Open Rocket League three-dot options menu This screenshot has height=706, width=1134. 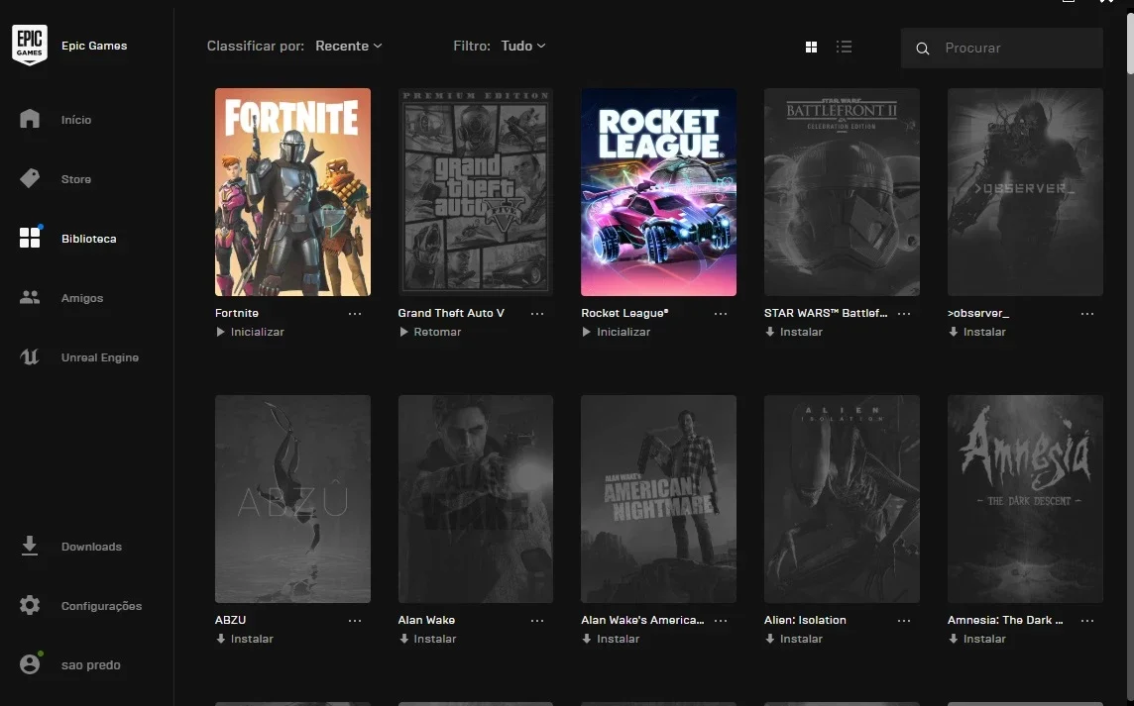click(721, 314)
